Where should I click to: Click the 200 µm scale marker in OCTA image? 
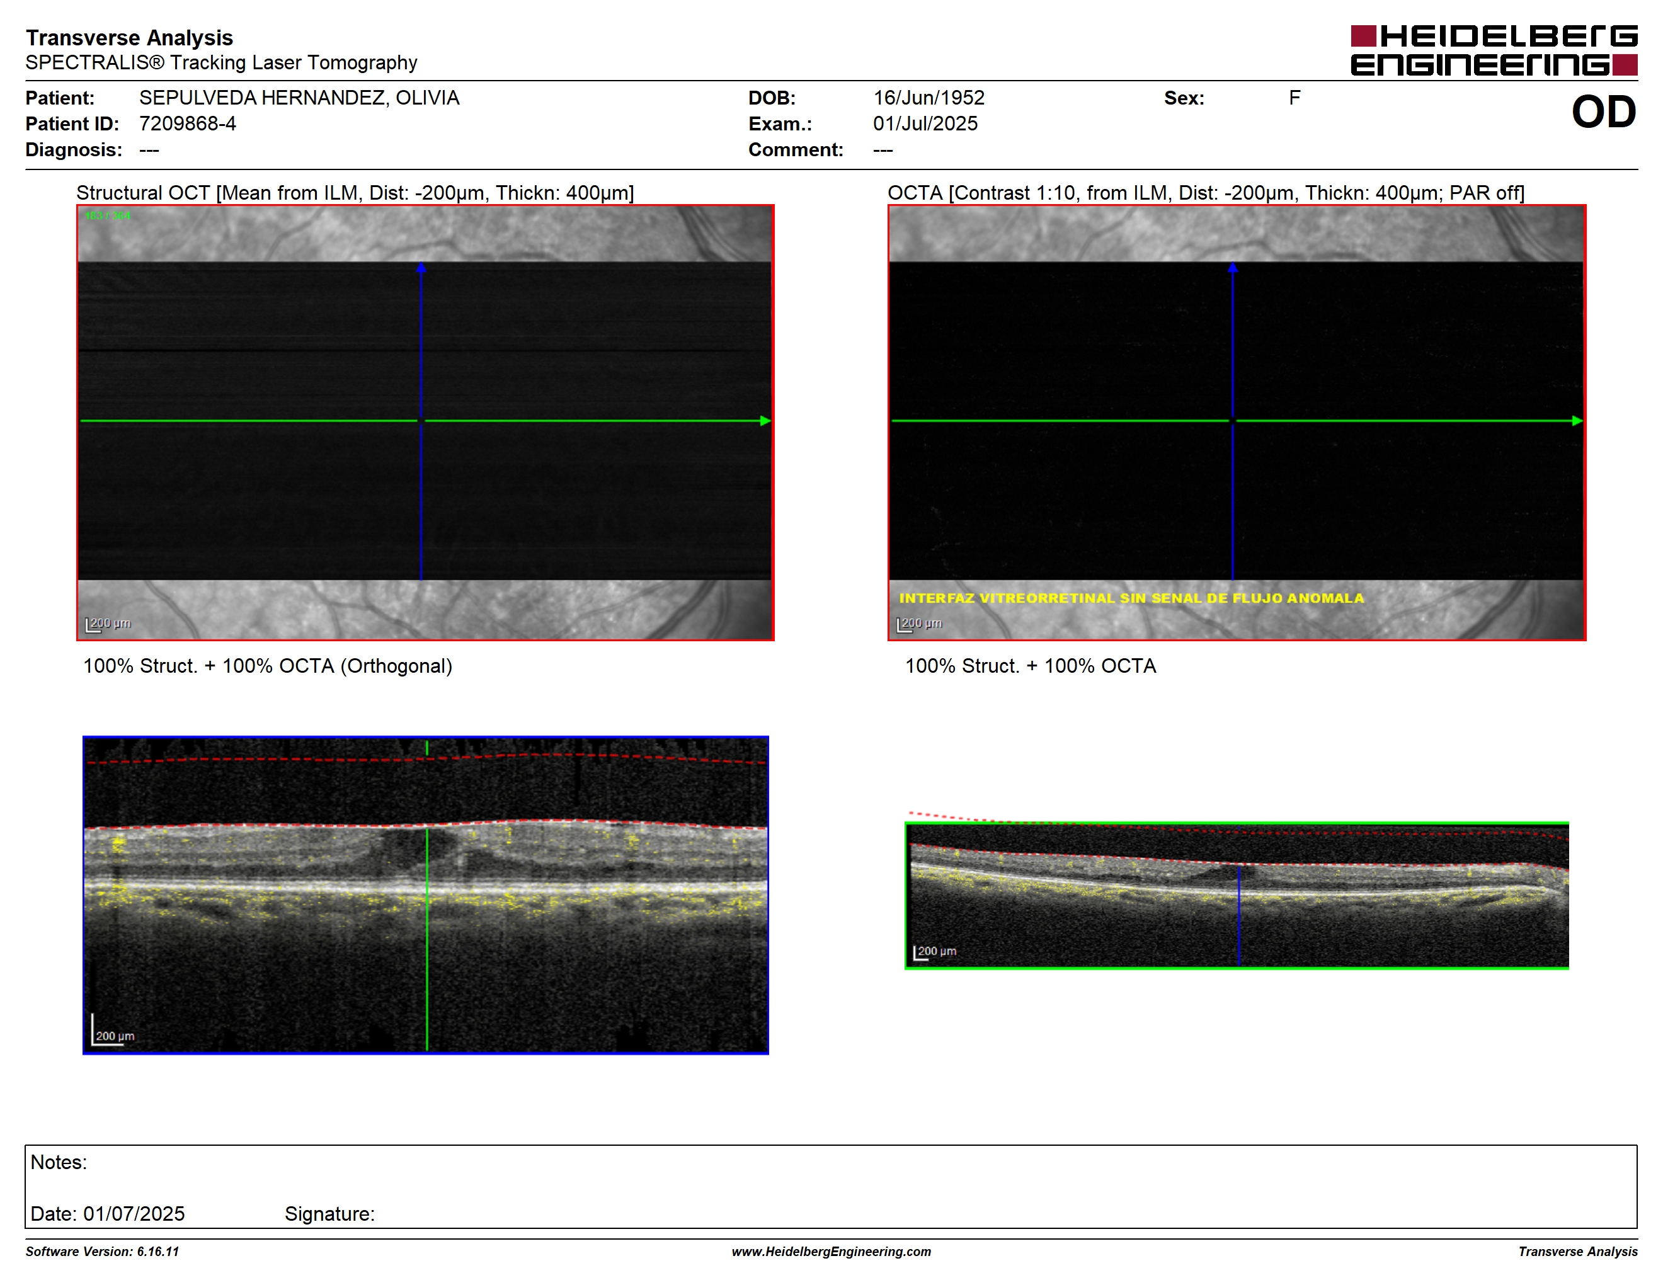coord(919,624)
